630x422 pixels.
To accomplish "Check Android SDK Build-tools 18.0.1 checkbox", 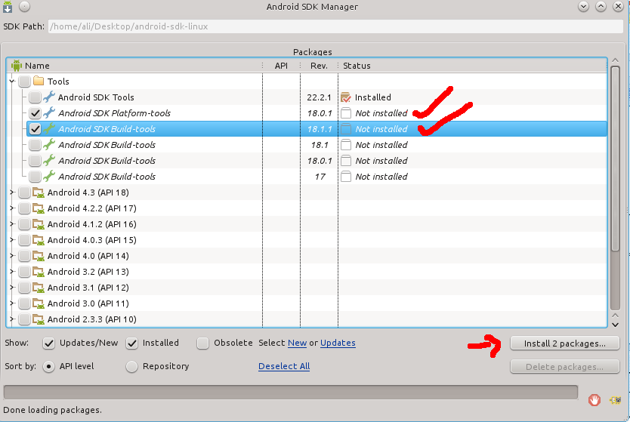I will (x=35, y=161).
